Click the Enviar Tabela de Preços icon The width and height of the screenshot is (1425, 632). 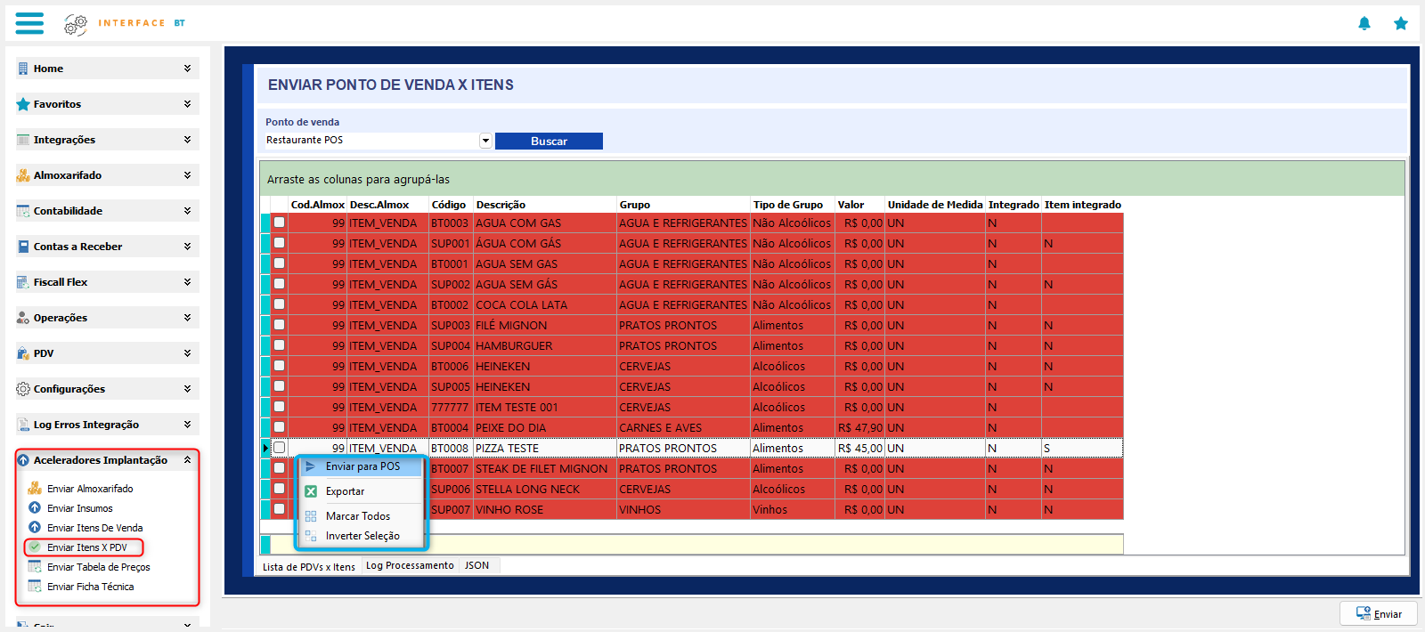tap(35, 566)
